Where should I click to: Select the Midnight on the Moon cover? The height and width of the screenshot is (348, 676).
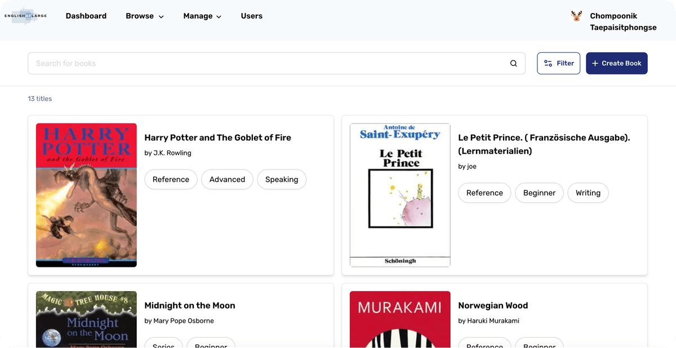86,319
